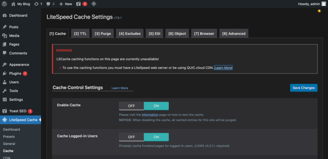
Task: Open the Users menu
Action: click(14, 82)
